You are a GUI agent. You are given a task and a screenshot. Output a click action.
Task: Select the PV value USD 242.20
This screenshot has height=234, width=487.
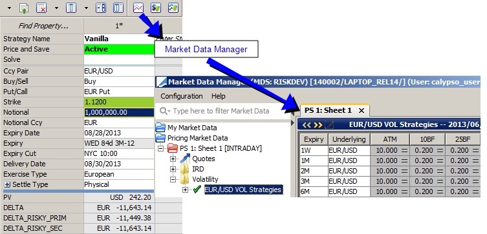coord(119,197)
